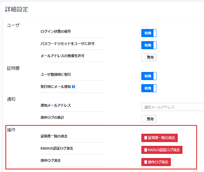This screenshot has width=204, height=172.
Task: Click trash icon on 証明書一覧の消去 button
Action: click(x=145, y=138)
